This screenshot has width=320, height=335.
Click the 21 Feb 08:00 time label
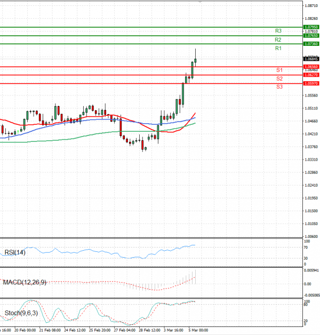pyautogui.click(x=50, y=330)
